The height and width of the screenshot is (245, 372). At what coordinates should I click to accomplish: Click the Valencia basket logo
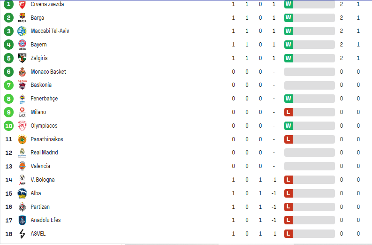coord(22,166)
